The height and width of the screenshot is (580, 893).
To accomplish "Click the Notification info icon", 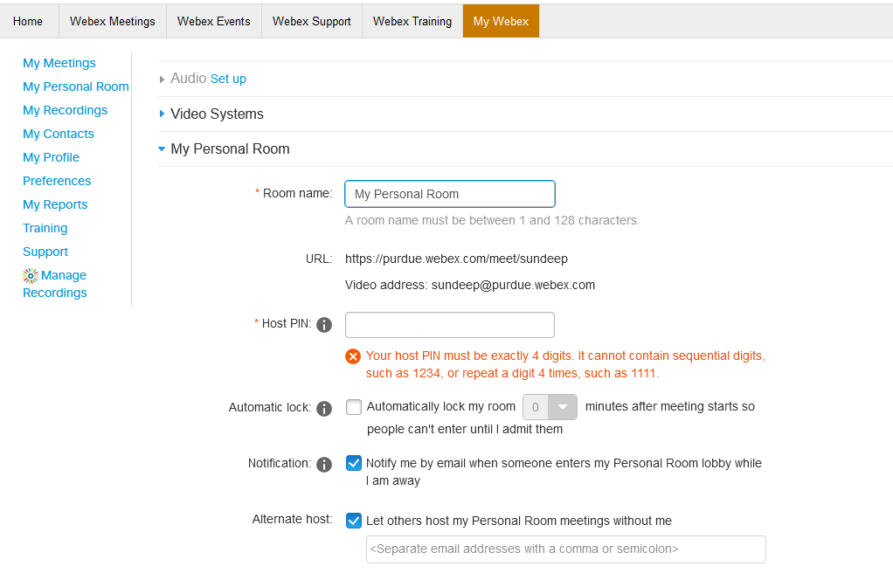I will click(x=324, y=465).
